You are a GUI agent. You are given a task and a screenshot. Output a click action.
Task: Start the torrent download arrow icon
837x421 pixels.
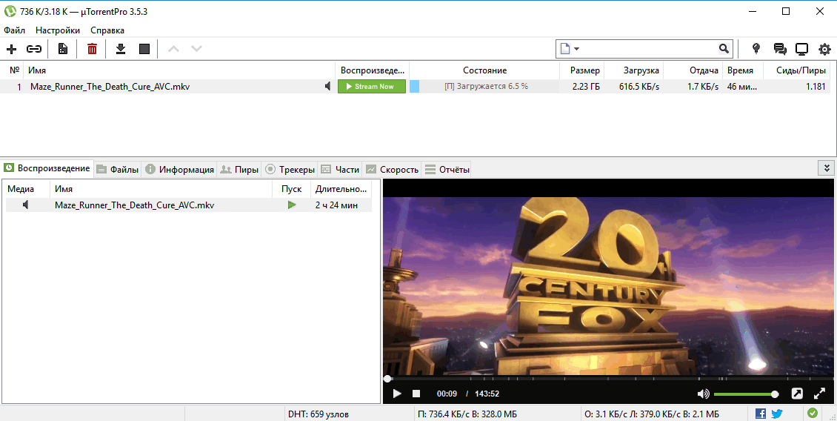pyautogui.click(x=121, y=49)
